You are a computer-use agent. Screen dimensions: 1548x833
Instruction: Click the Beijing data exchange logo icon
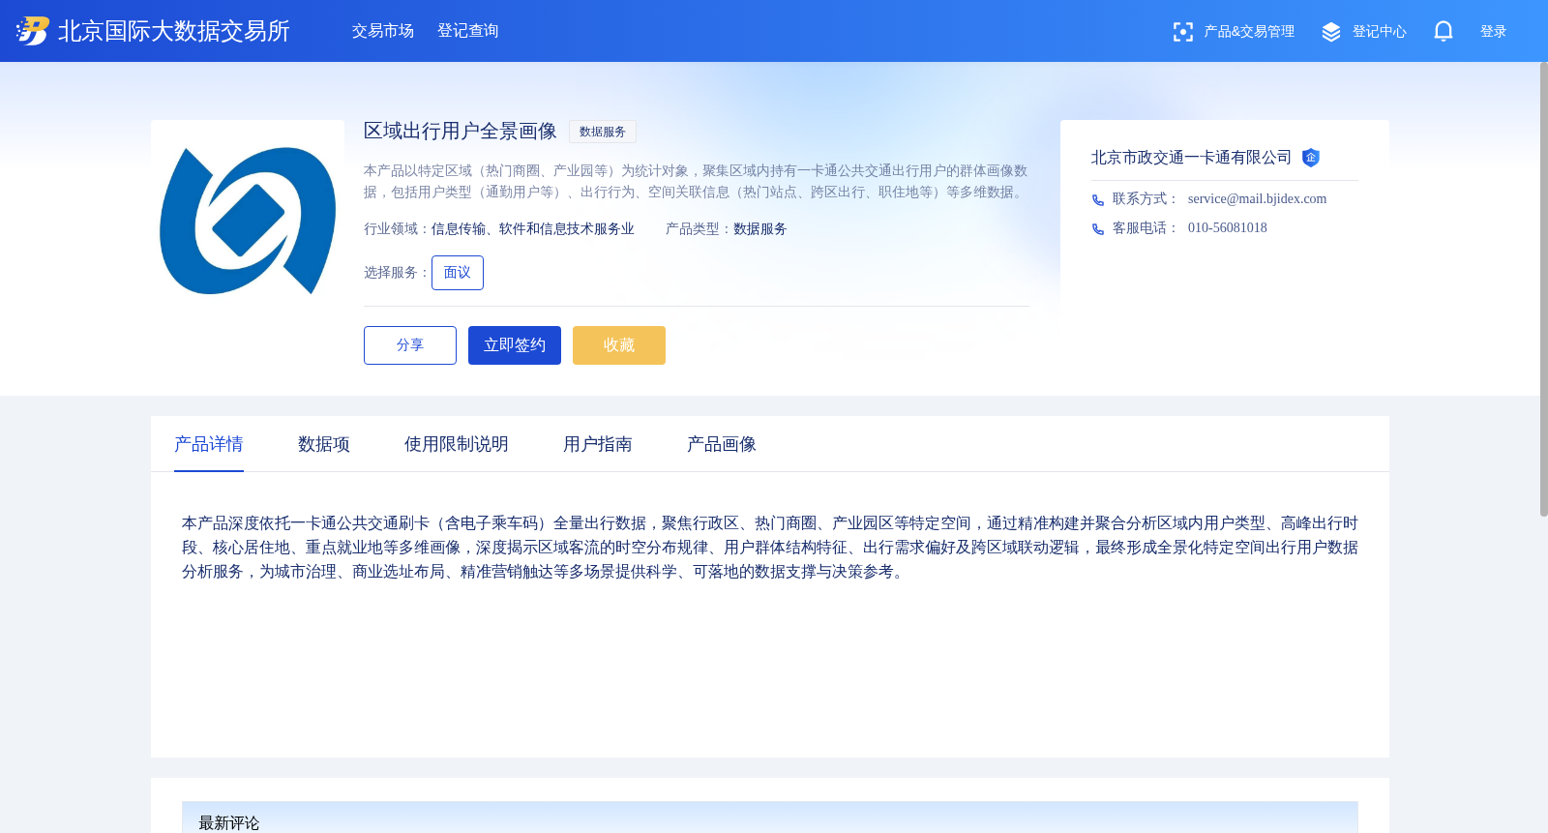(x=33, y=31)
